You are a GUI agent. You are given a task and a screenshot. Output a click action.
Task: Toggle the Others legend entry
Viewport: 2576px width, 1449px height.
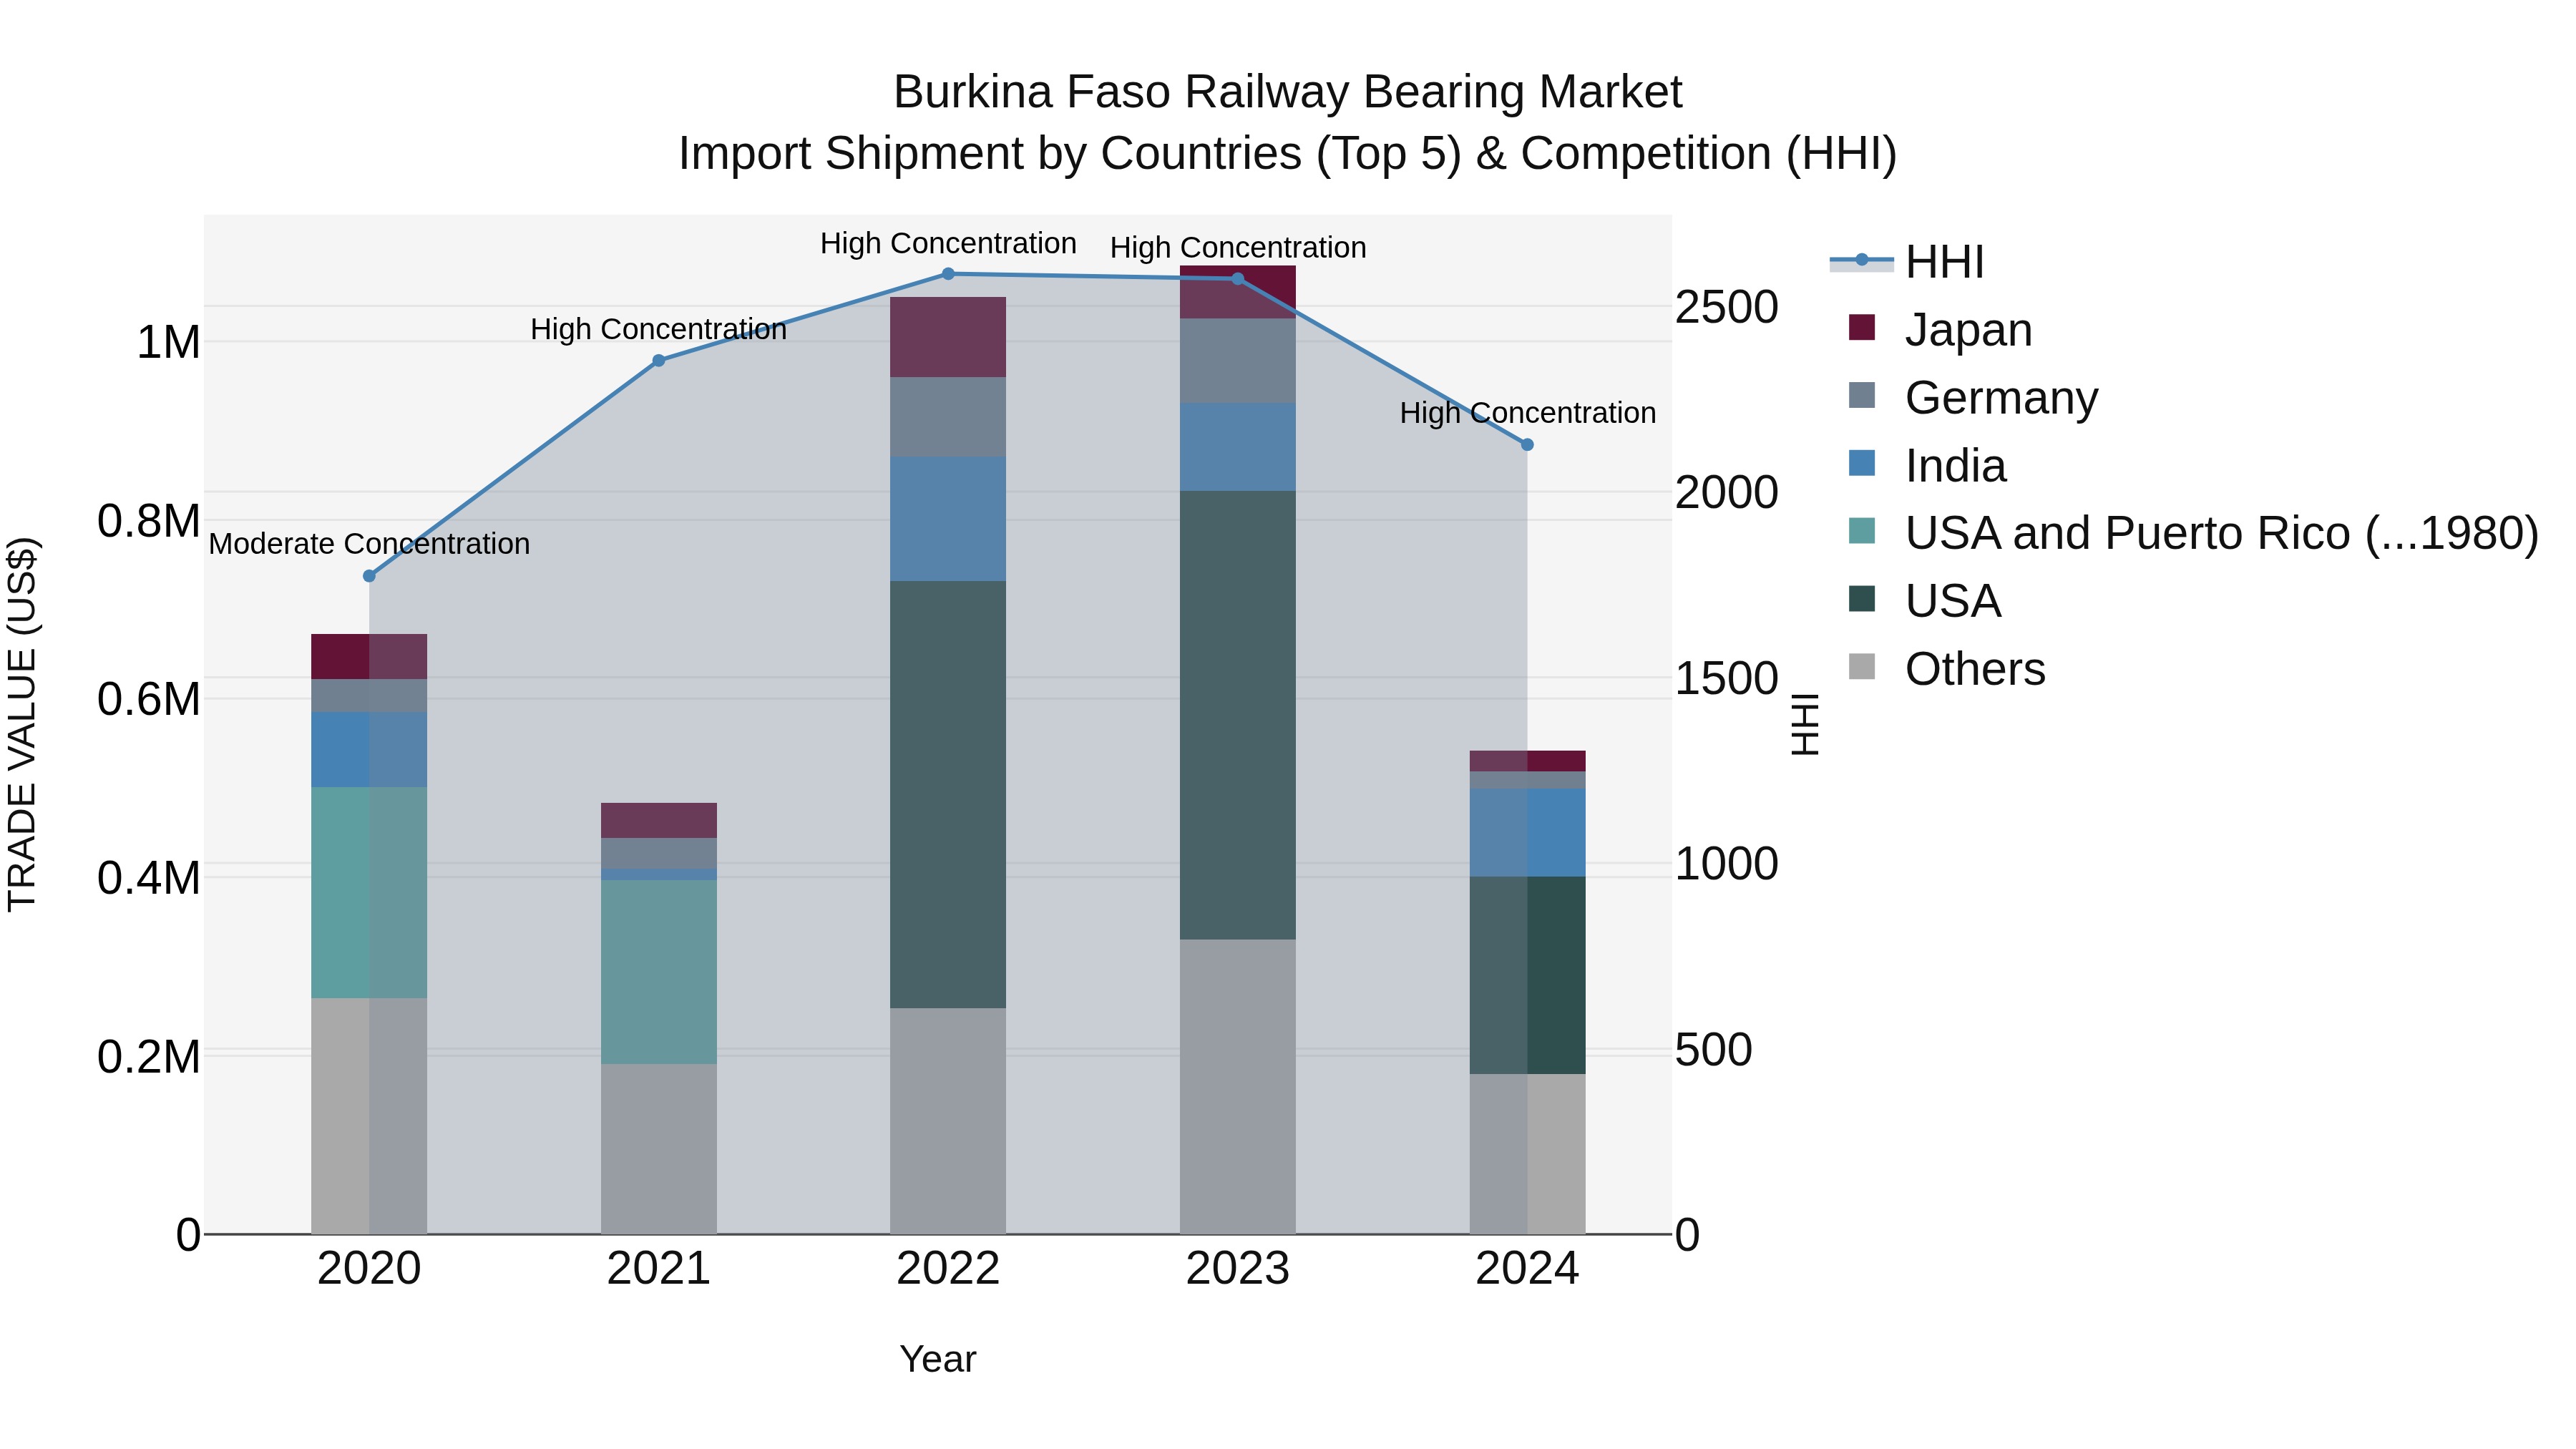tap(1947, 669)
